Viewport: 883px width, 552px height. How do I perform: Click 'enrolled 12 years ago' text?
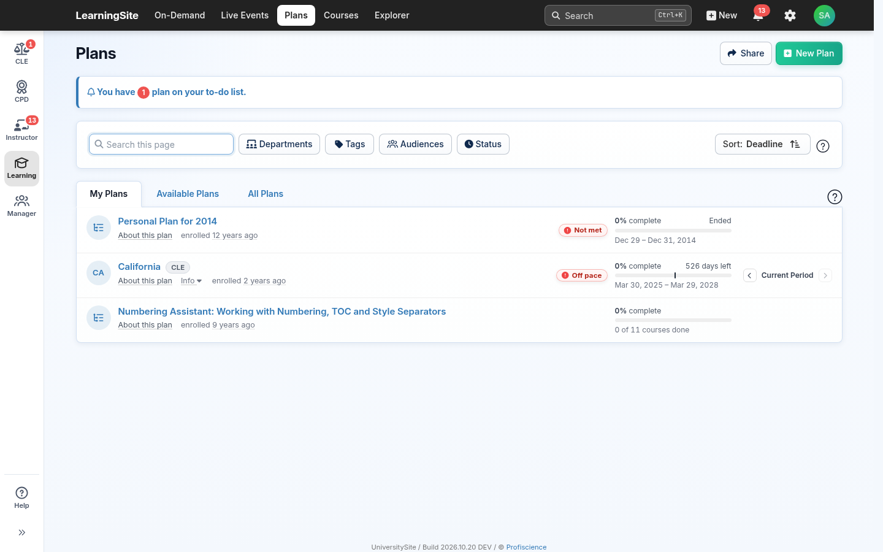219,236
